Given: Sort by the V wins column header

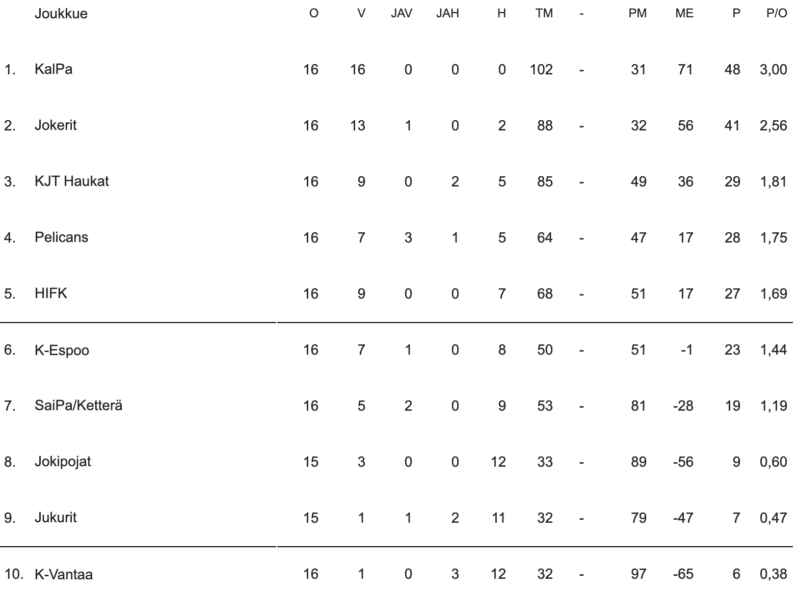Looking at the screenshot, I should point(361,14).
